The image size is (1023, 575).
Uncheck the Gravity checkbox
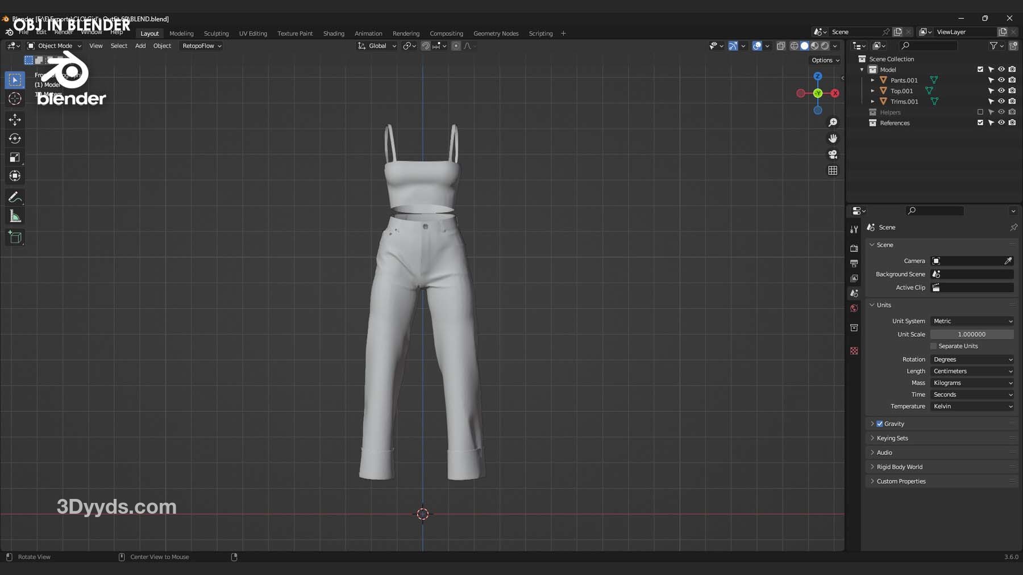click(880, 424)
